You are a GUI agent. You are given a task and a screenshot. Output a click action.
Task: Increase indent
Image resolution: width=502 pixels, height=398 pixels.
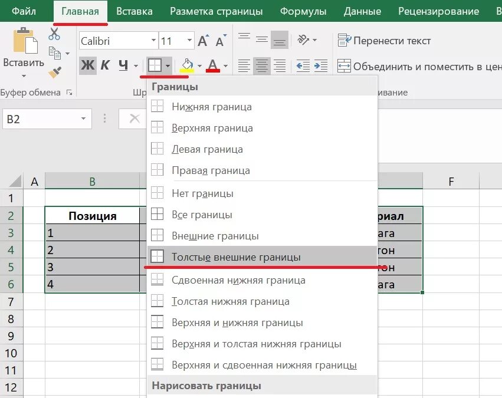coord(321,66)
